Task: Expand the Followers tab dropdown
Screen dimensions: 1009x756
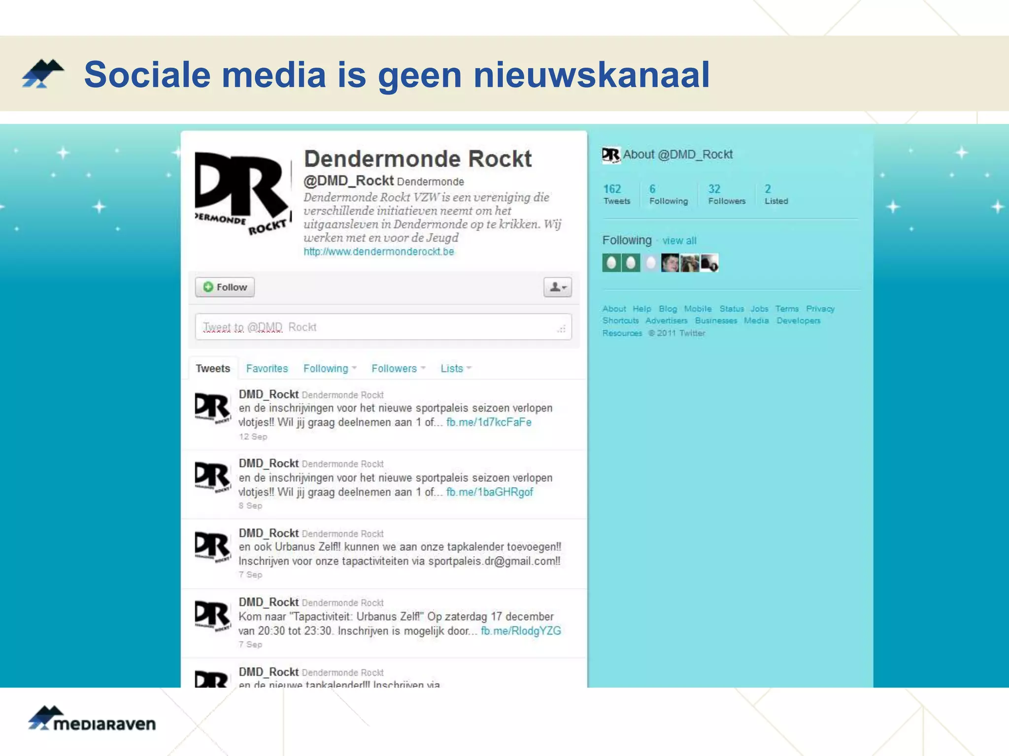Action: [x=398, y=368]
